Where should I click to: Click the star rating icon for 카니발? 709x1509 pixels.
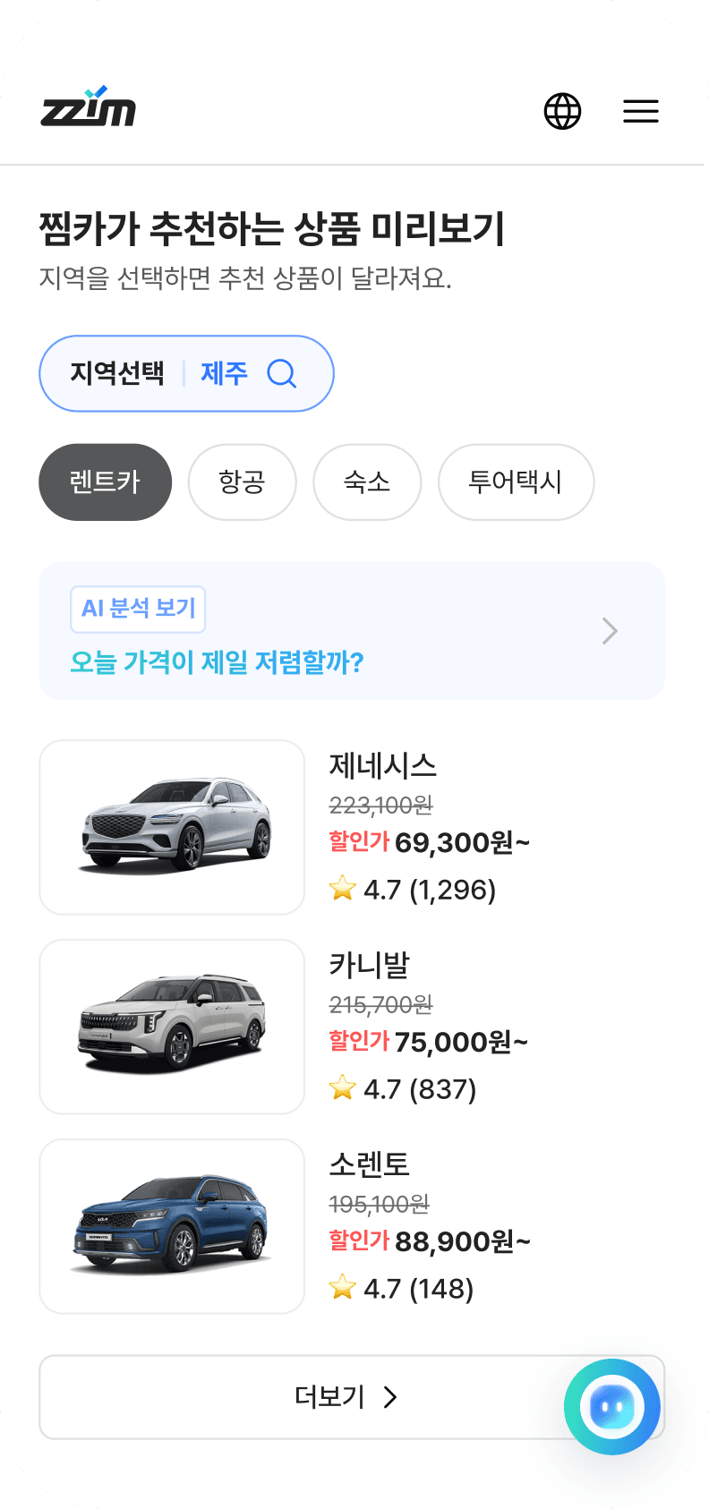point(342,1088)
